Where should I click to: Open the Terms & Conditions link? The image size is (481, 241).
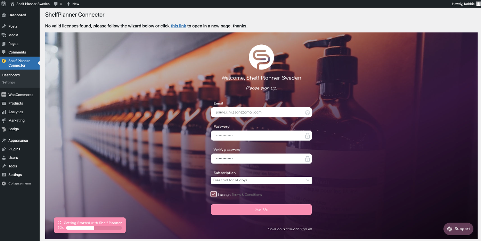point(247,195)
